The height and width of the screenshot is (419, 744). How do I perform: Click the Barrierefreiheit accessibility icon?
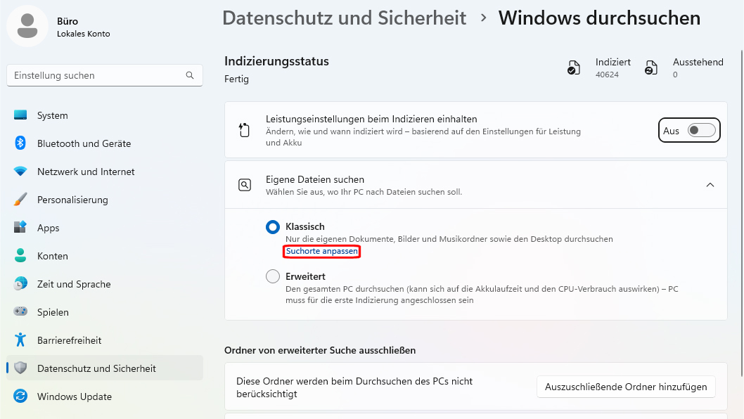tap(20, 340)
